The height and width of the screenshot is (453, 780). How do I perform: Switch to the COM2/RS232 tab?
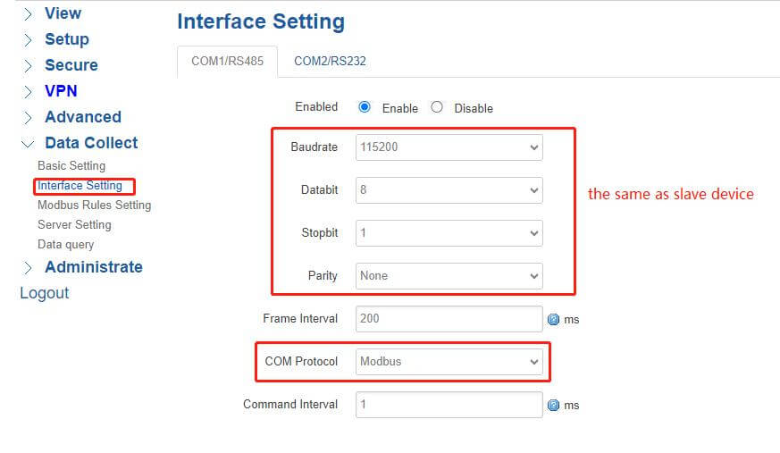point(330,62)
